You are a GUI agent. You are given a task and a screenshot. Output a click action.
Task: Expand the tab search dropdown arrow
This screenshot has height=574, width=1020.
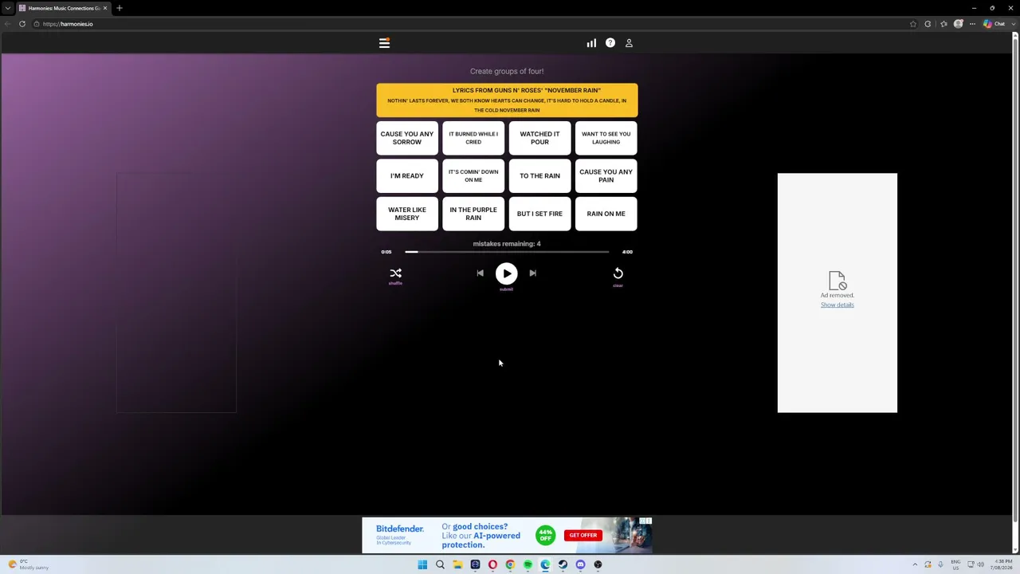pos(8,8)
